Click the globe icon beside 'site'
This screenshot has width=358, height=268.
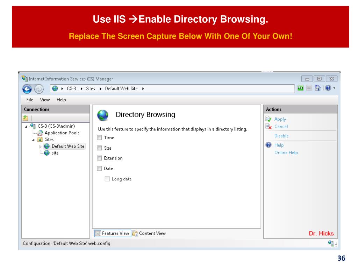(47, 153)
